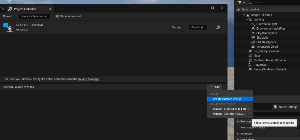Click the Show Advanced atom icon
Image resolution: width=300 pixels, height=140 pixels.
pos(57,16)
